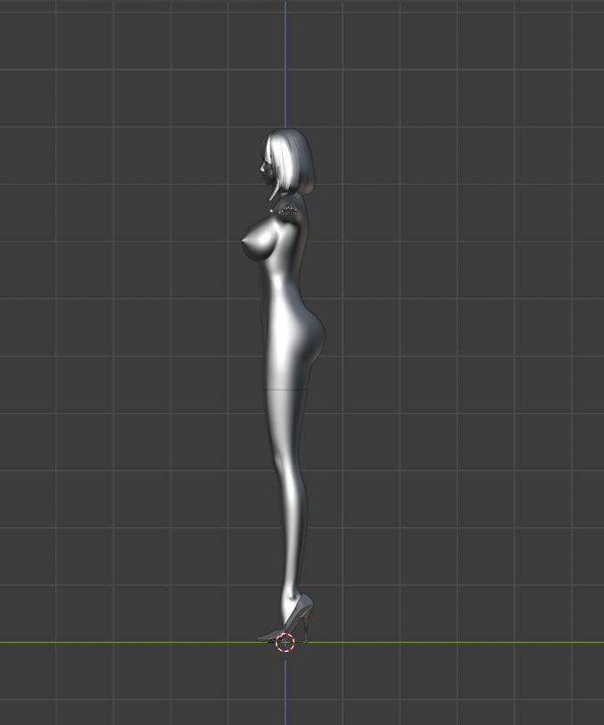The image size is (604, 725).
Task: Click the red-white 3D cursor at the feet
Action: point(285,642)
